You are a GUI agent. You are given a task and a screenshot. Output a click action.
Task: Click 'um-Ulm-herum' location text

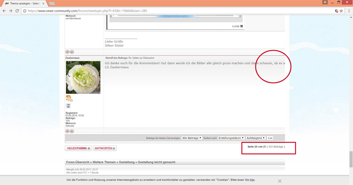[x=73, y=19]
